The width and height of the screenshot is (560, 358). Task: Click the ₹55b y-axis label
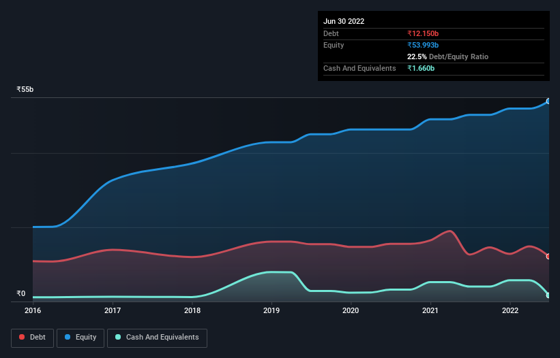(x=25, y=89)
